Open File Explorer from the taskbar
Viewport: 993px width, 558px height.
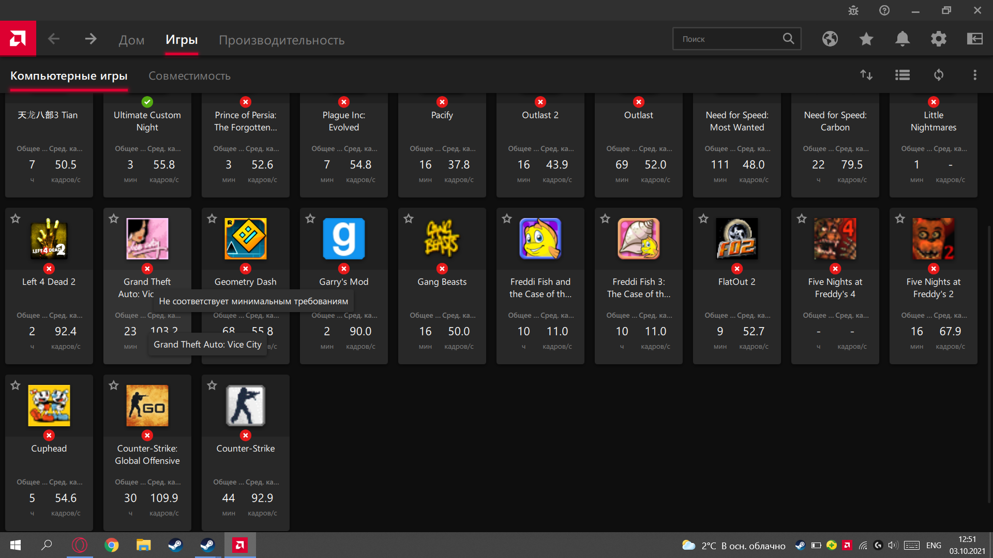coord(143,545)
